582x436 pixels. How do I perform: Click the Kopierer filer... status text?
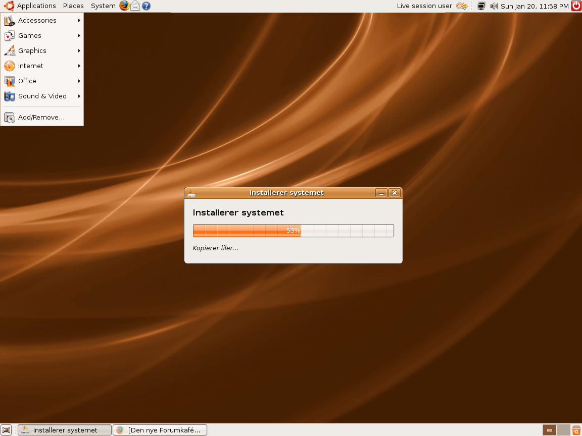coord(215,248)
